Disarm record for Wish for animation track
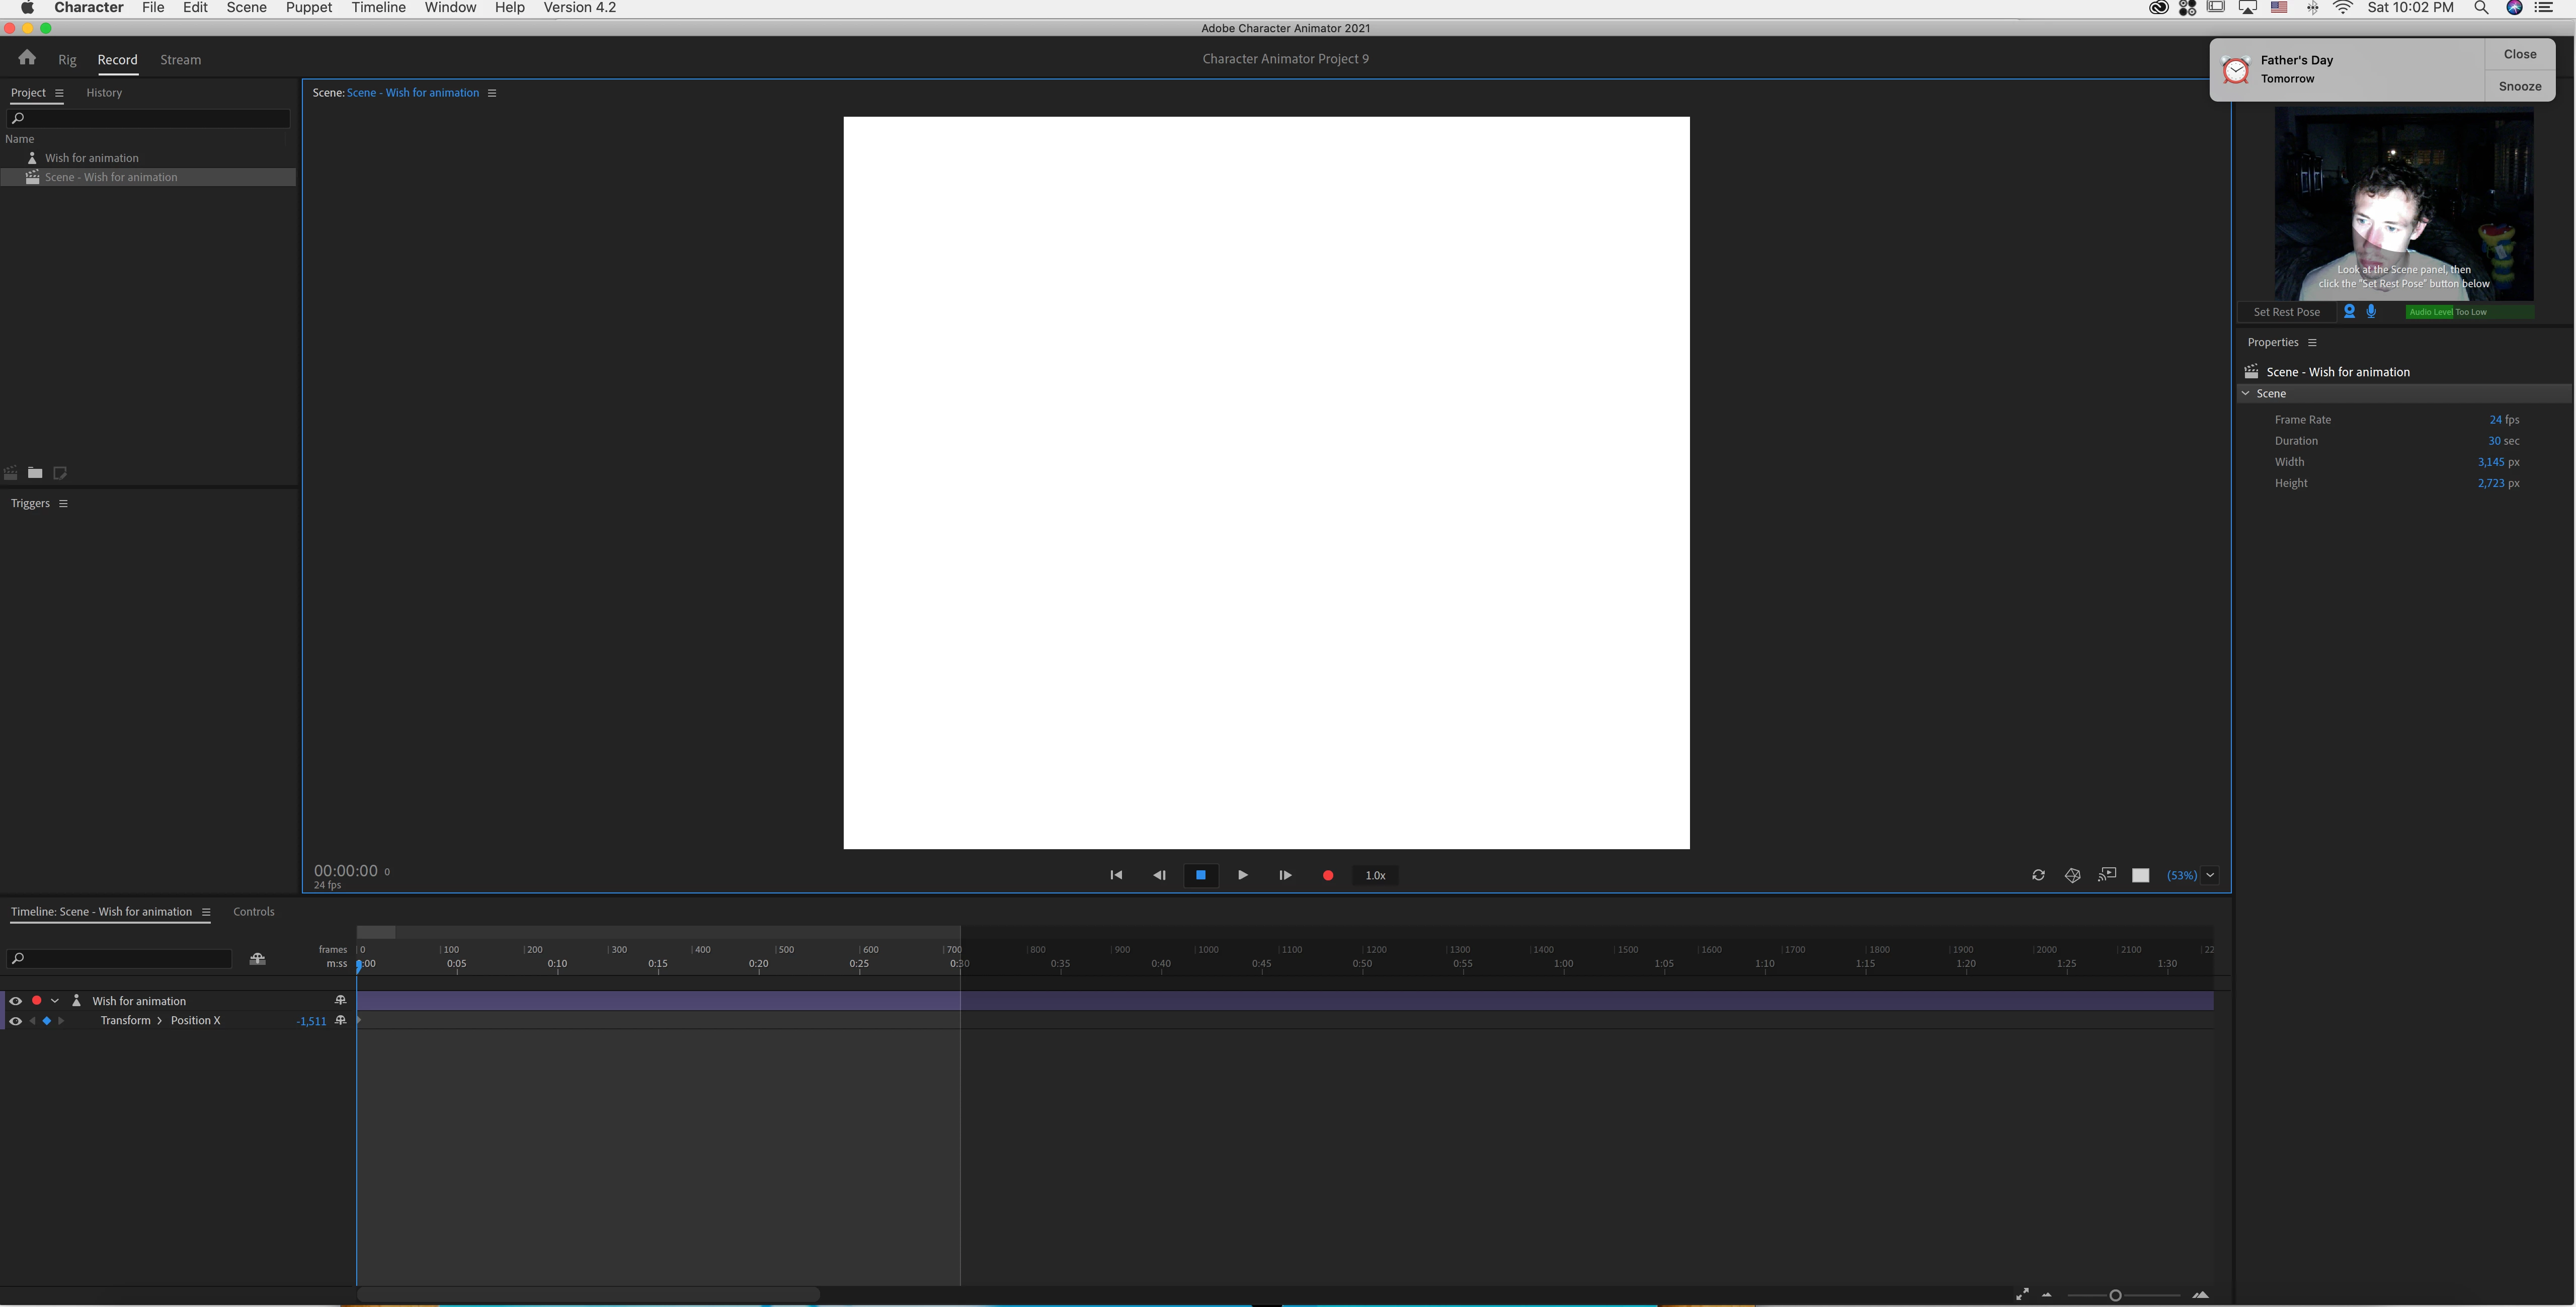The height and width of the screenshot is (1307, 2576). (x=37, y=1001)
